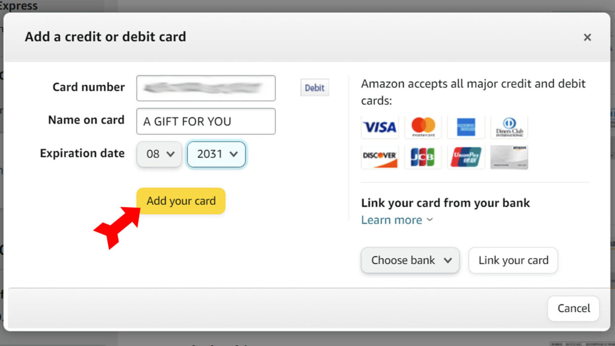Select the Amazon store card image

point(509,157)
